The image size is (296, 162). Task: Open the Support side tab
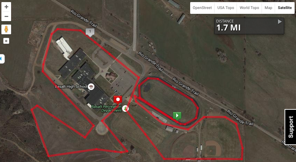point(290,127)
